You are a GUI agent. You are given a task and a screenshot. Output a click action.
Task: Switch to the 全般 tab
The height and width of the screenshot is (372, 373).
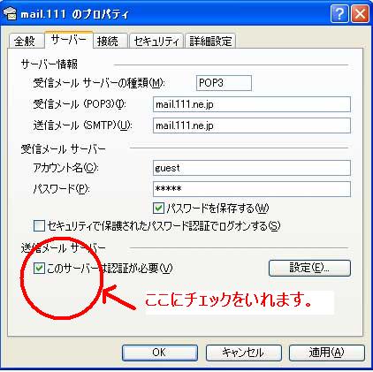[x=25, y=41]
